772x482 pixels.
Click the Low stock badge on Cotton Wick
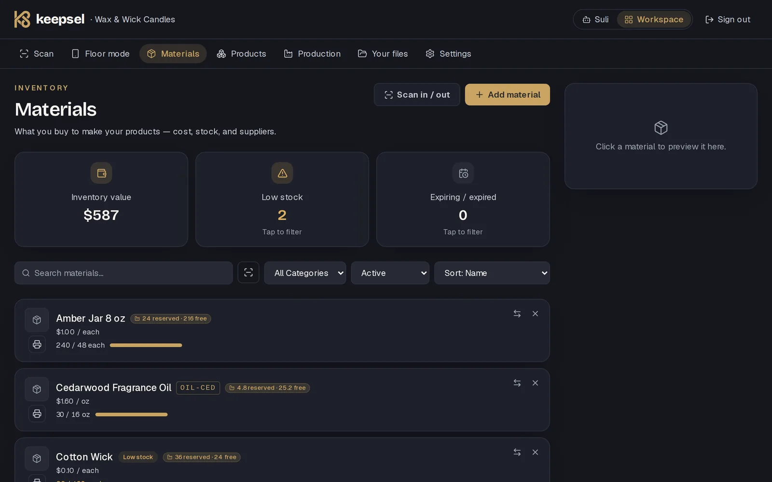coord(138,457)
